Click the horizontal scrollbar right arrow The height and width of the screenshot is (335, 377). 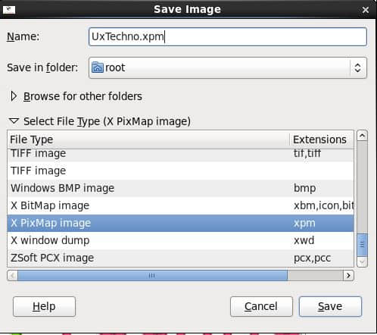[x=348, y=275]
